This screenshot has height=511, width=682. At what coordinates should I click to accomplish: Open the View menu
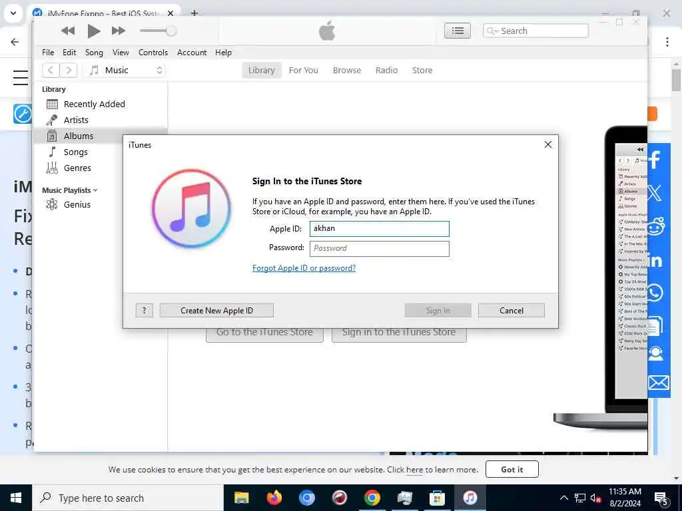121,53
